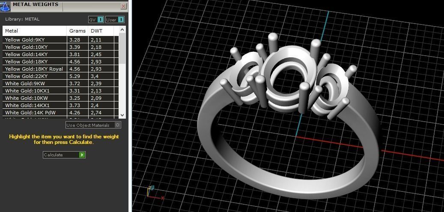Close the Metal Weights panel
This screenshot has height=212, width=444.
pyautogui.click(x=123, y=6)
